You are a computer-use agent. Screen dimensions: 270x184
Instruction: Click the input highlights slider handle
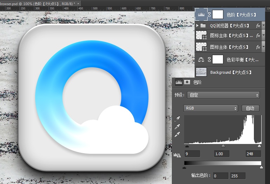259,146
